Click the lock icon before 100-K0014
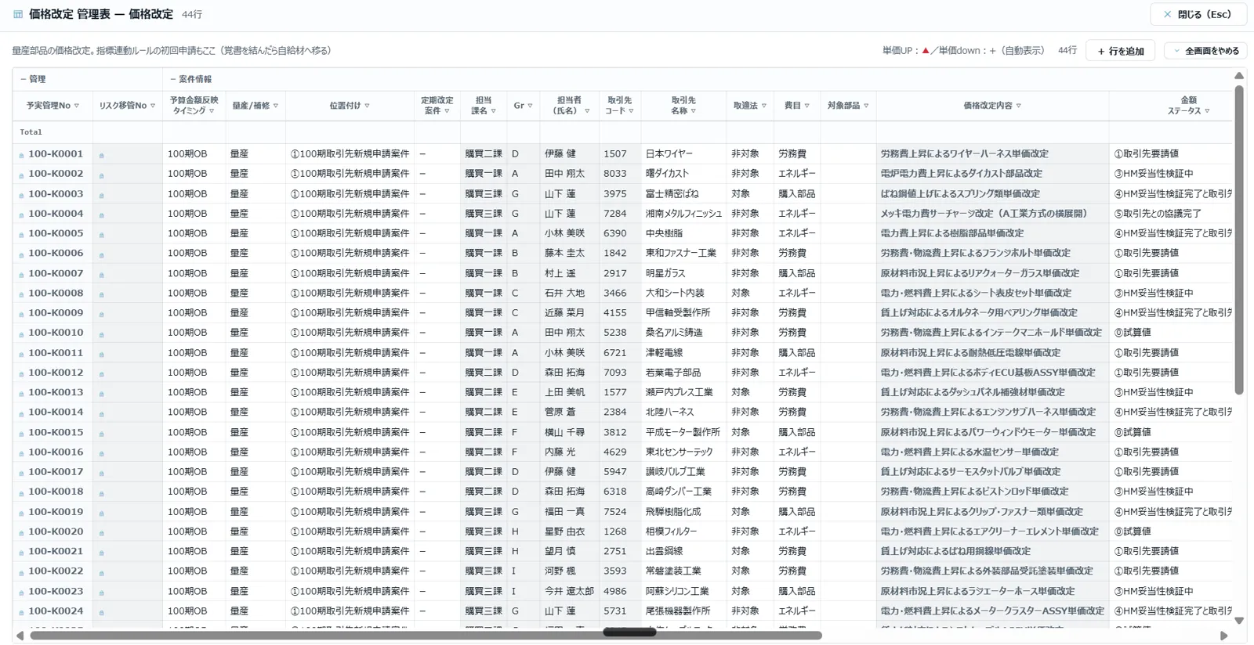1254x645 pixels. coord(21,413)
